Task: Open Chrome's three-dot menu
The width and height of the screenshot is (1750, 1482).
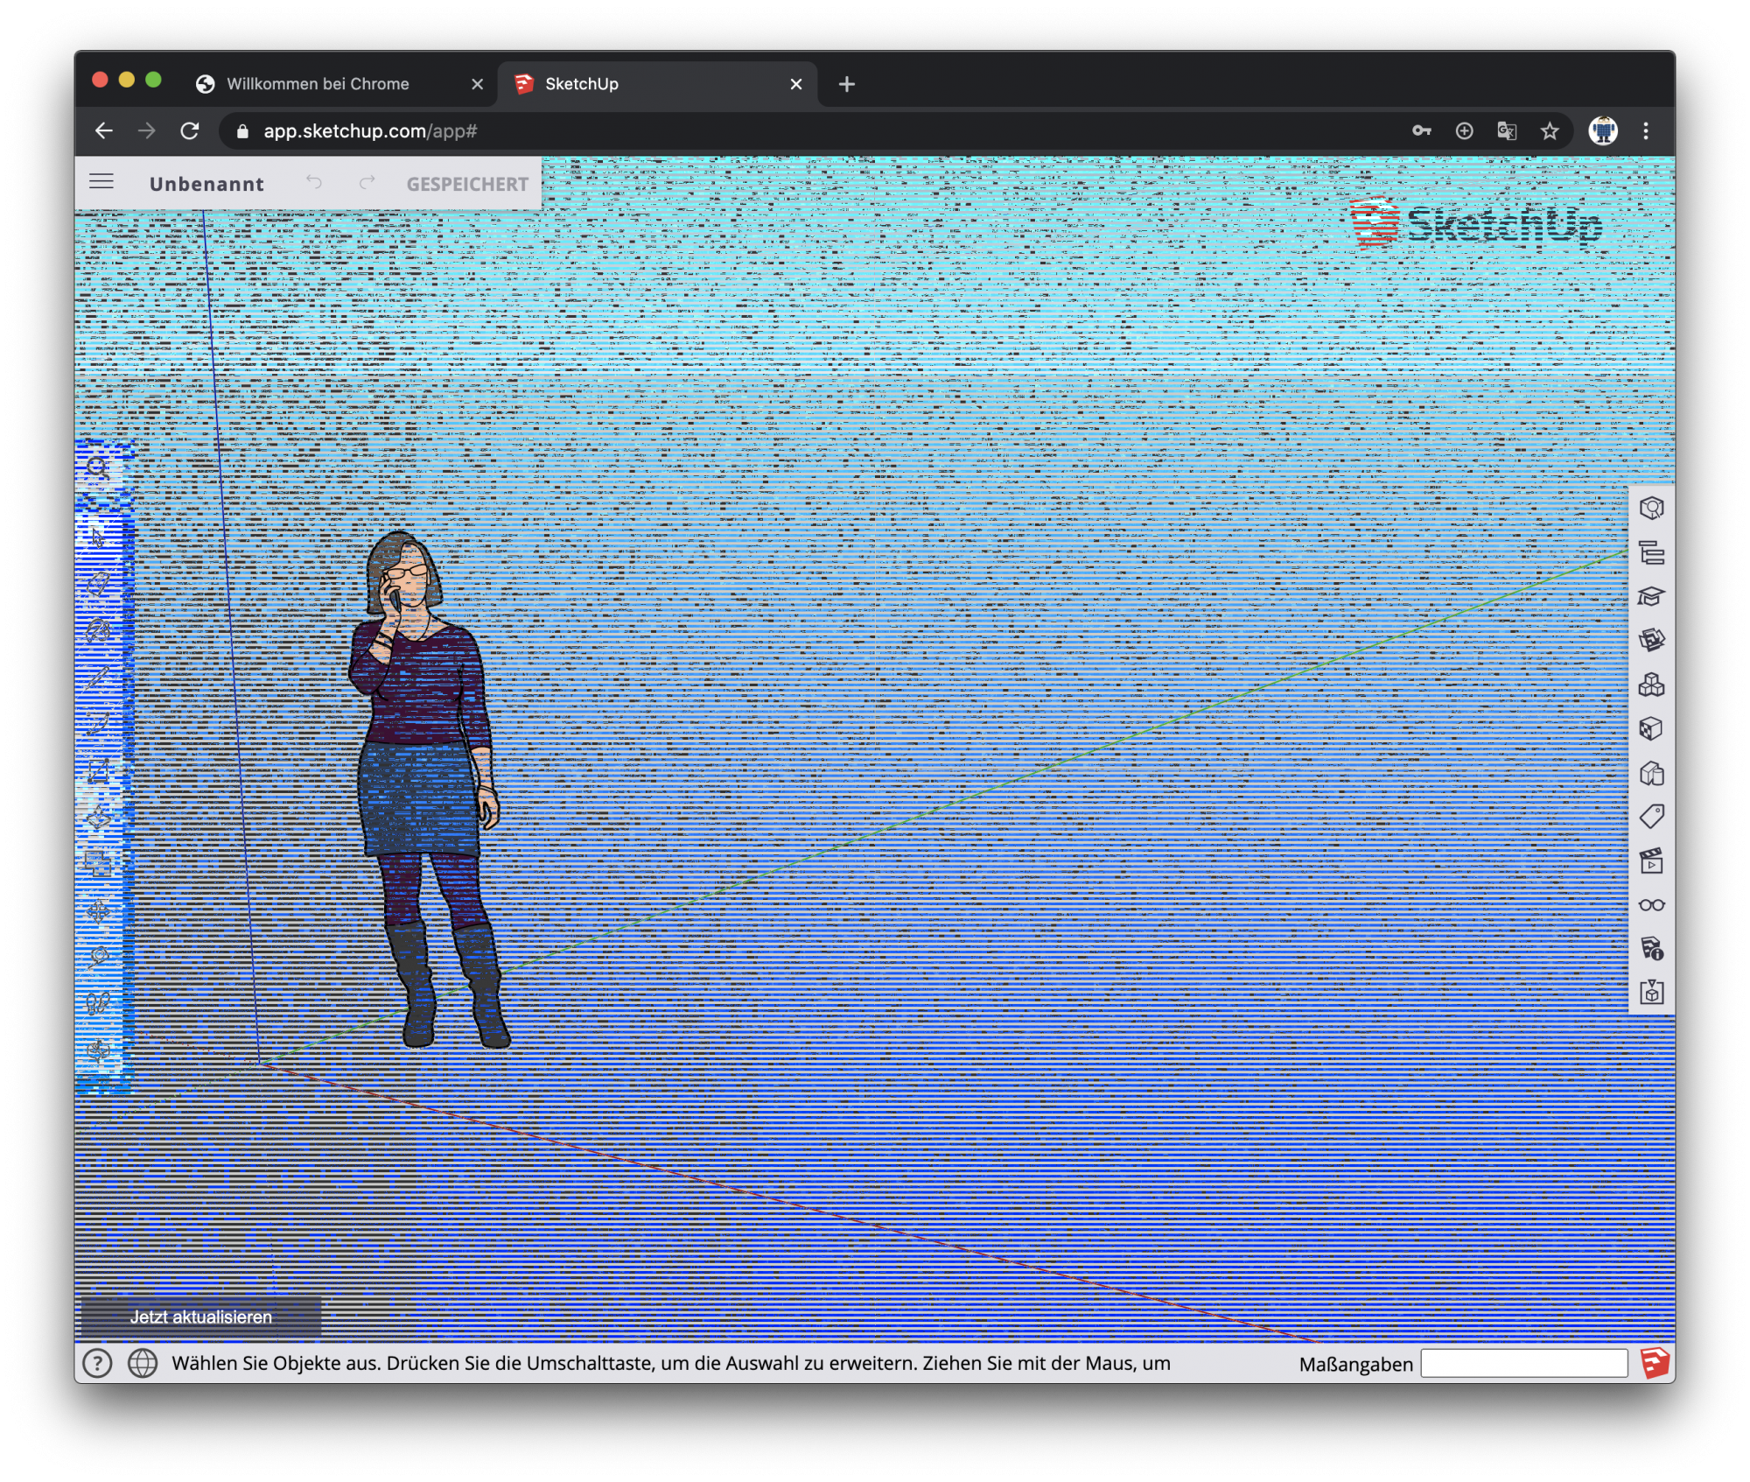Action: [1646, 131]
